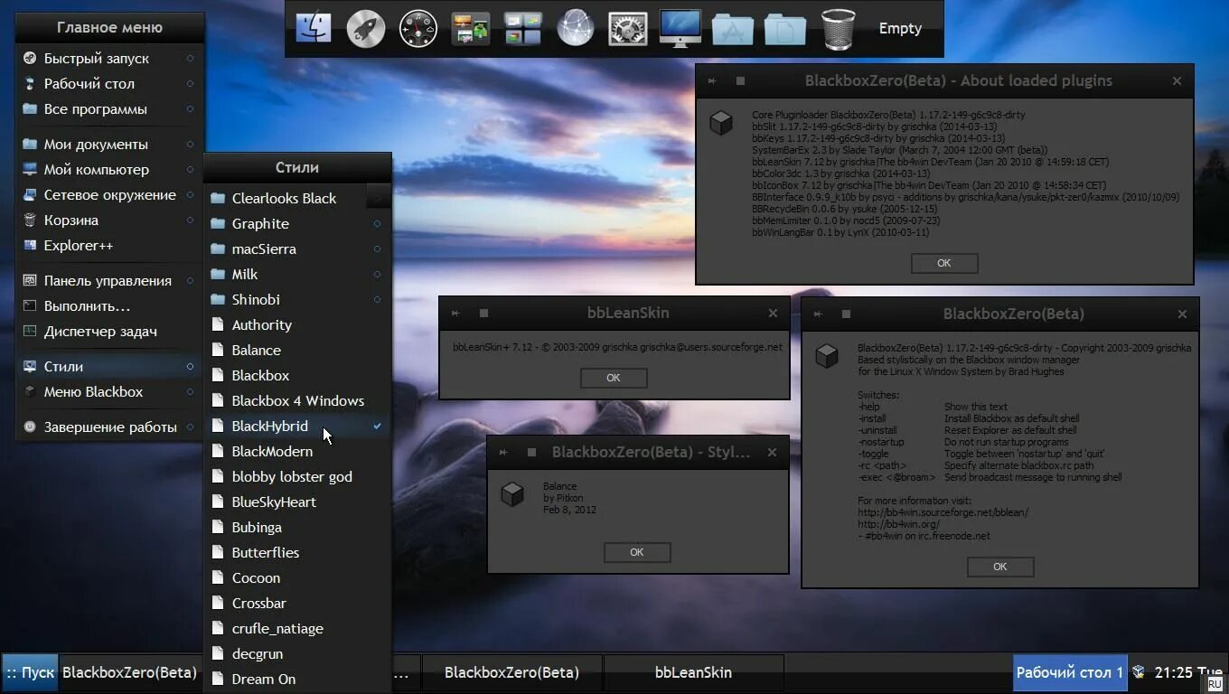Select the crufle_natiage style entry
The width and height of the screenshot is (1229, 694).
[x=297, y=628]
